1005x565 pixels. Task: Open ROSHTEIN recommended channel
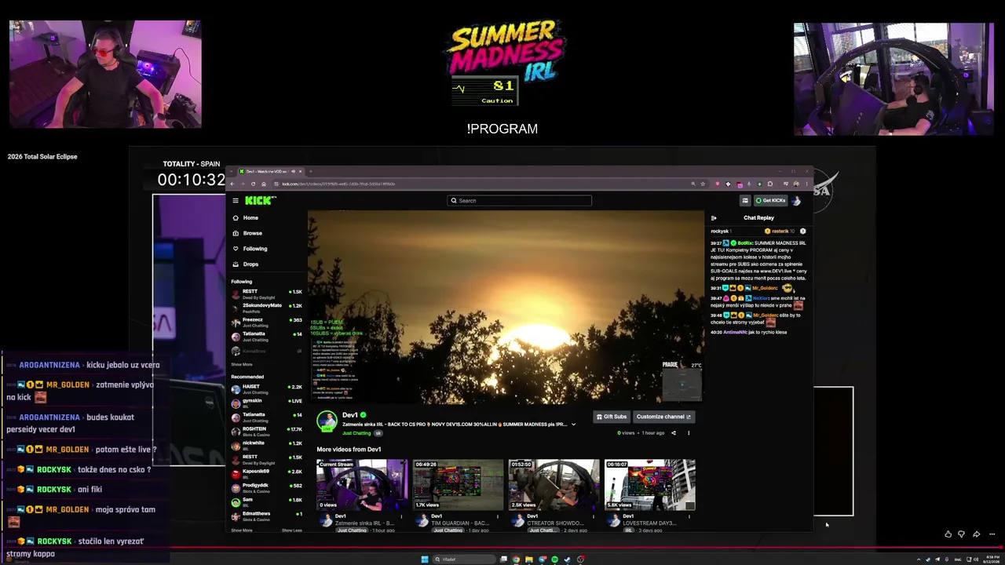[x=267, y=430]
